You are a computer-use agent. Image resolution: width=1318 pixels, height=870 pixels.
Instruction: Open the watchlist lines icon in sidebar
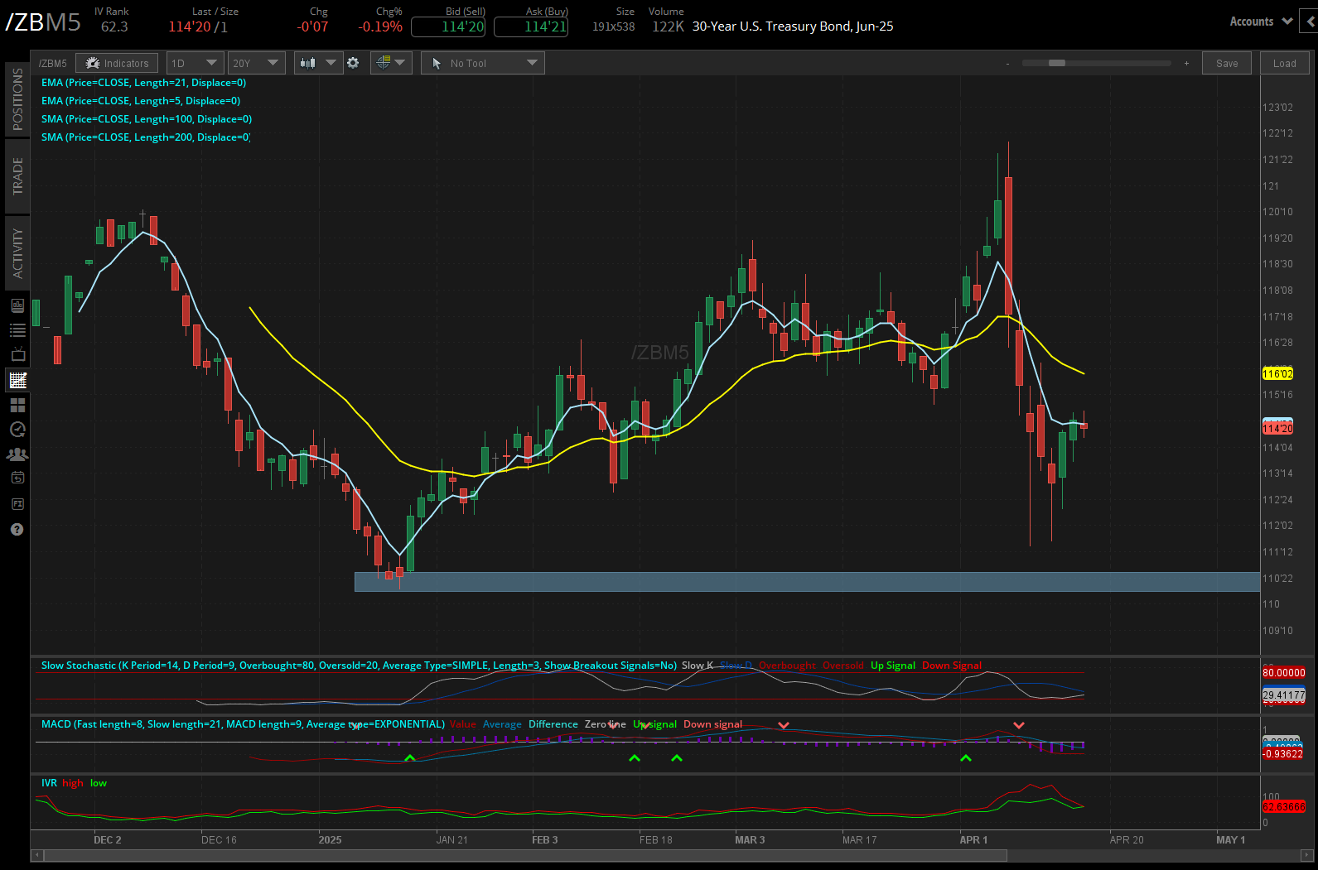17,330
